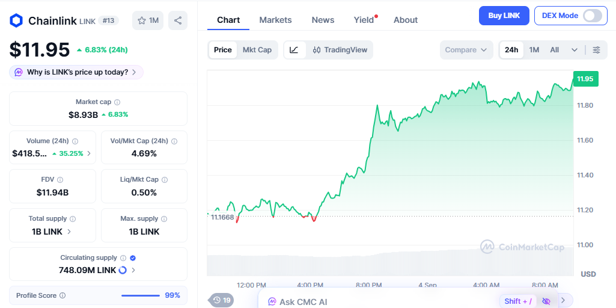Open Volume (24h) info icon
Screen dimensions: 616x308
[75, 141]
